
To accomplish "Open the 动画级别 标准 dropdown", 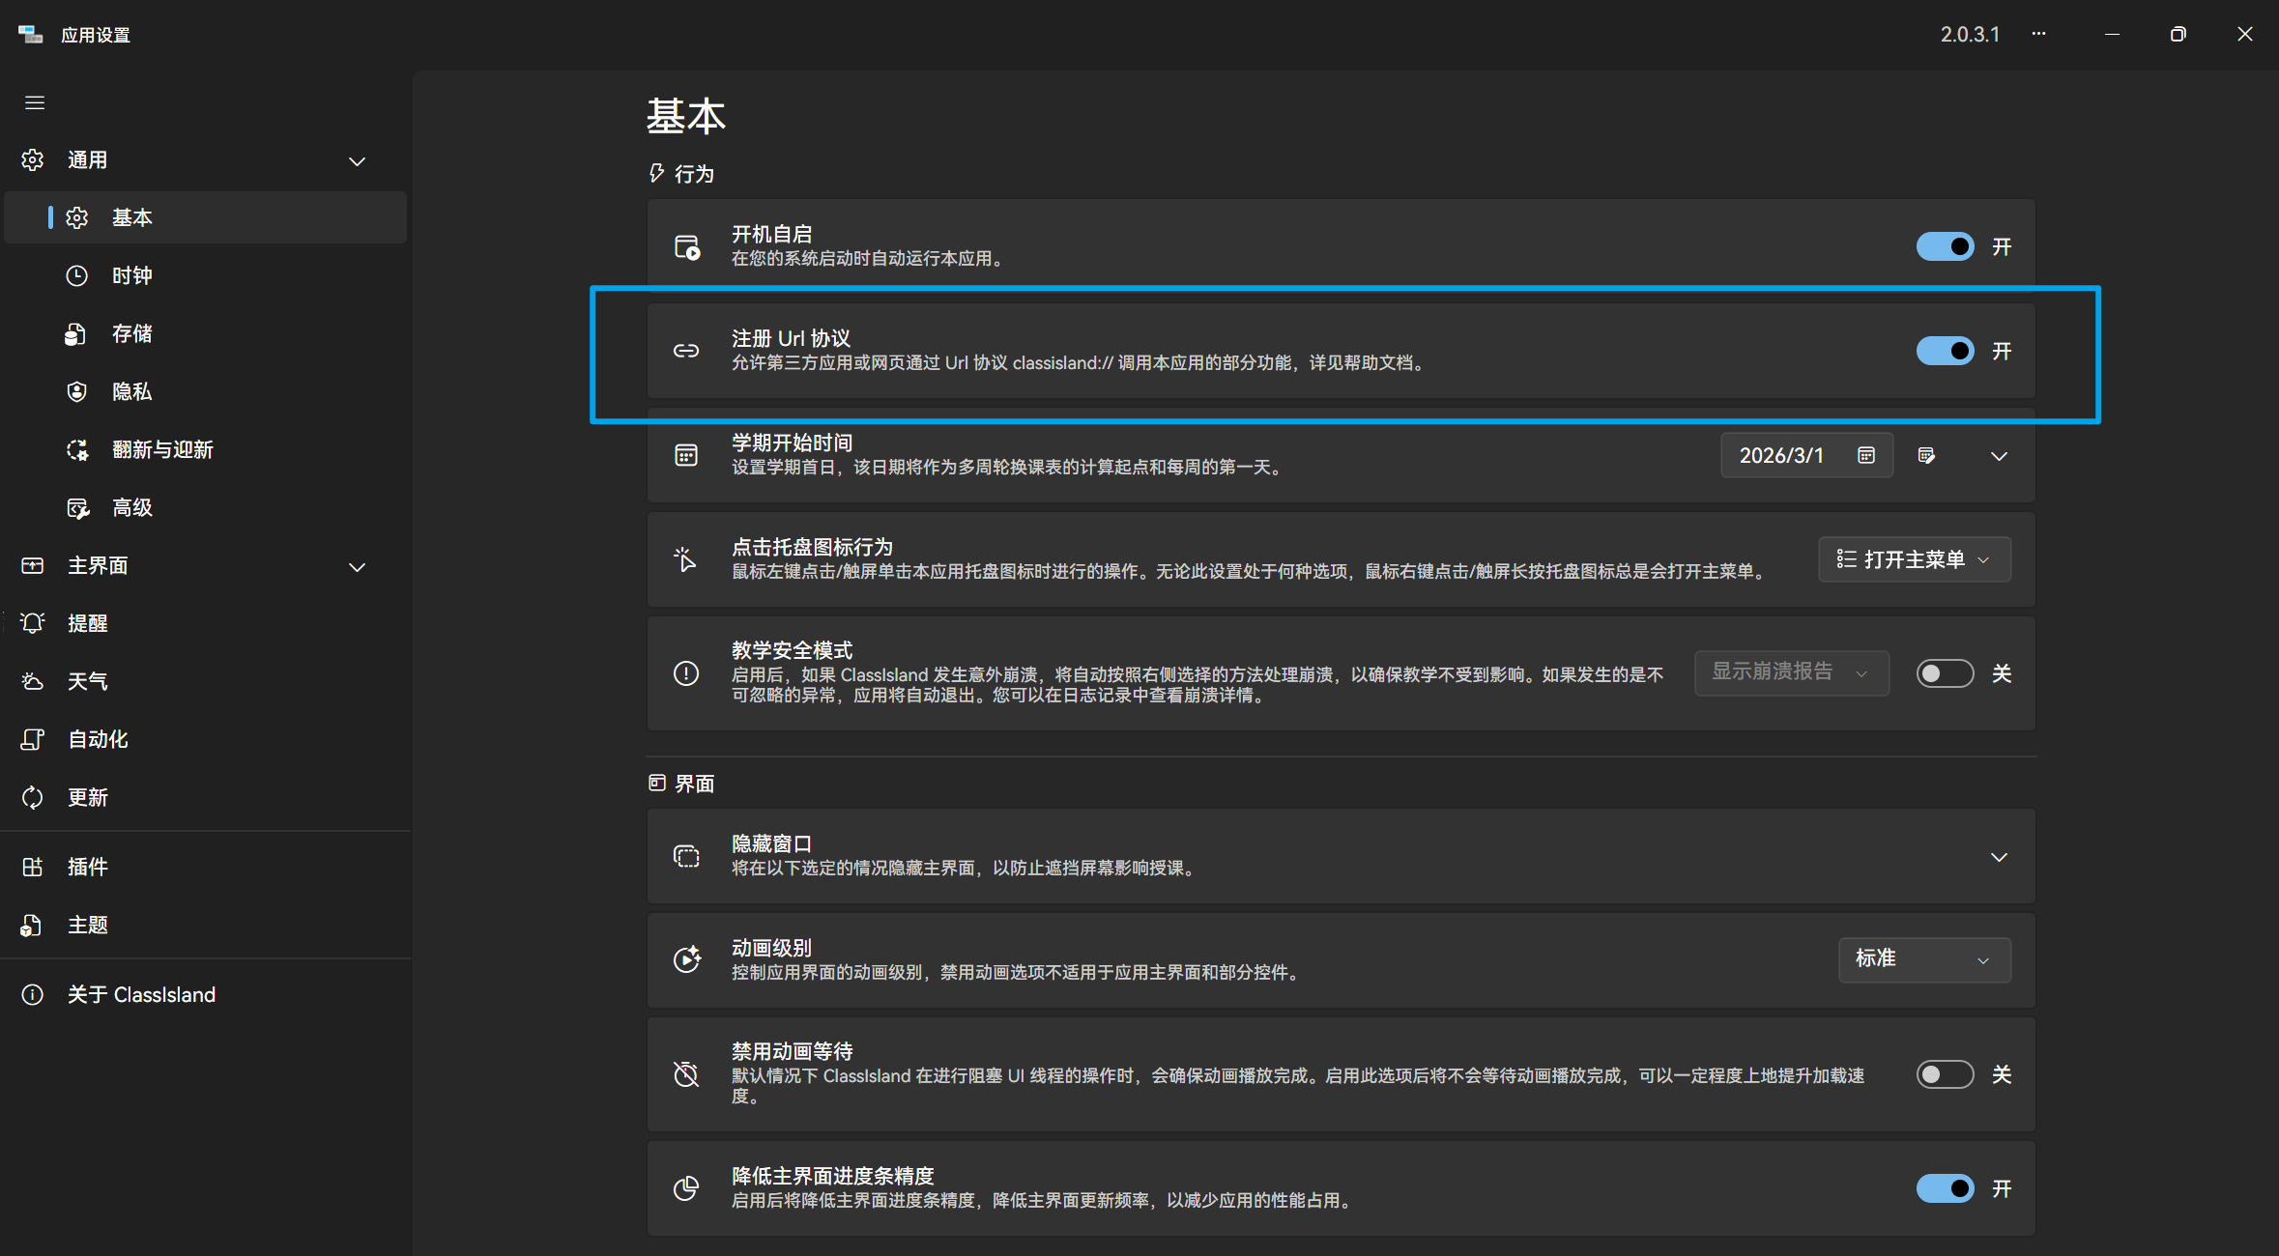I will [1923, 959].
